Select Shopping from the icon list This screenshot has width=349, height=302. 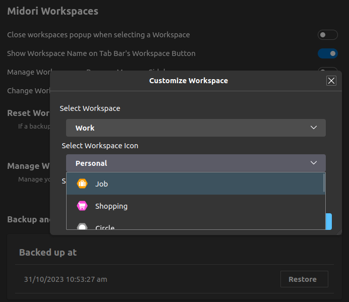coord(195,206)
